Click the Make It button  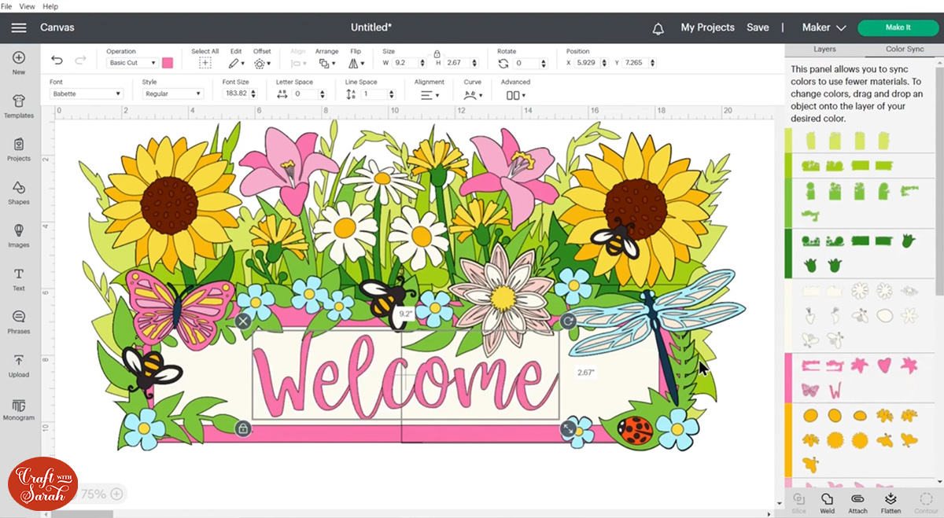(x=898, y=28)
